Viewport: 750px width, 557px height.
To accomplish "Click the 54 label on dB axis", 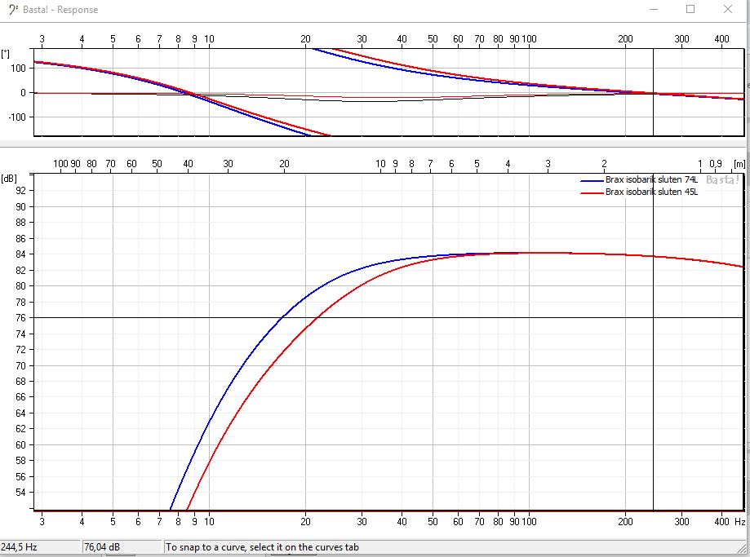I will click(x=20, y=493).
